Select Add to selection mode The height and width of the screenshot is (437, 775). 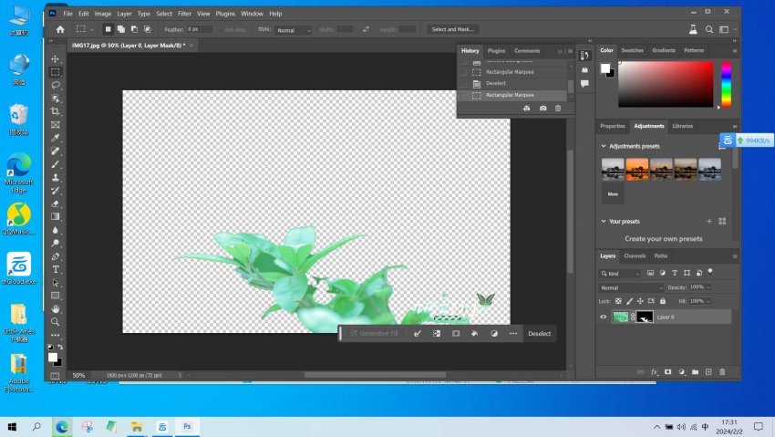click(121, 30)
